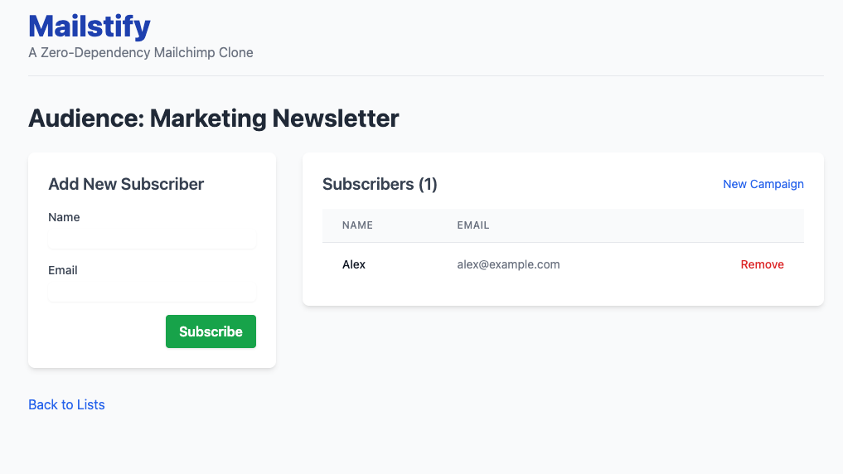Click the Mailstify logo title
The image size is (843, 474).
tap(90, 27)
